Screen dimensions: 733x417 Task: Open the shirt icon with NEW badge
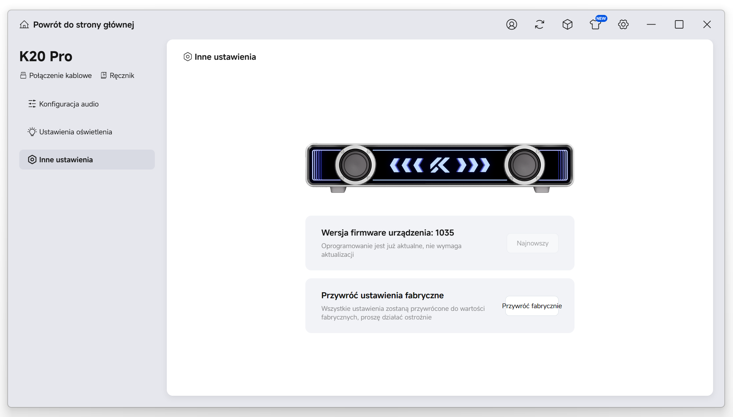click(x=595, y=25)
